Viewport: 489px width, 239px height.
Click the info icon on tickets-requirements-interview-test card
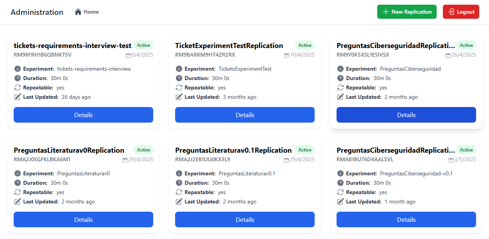[17, 68]
